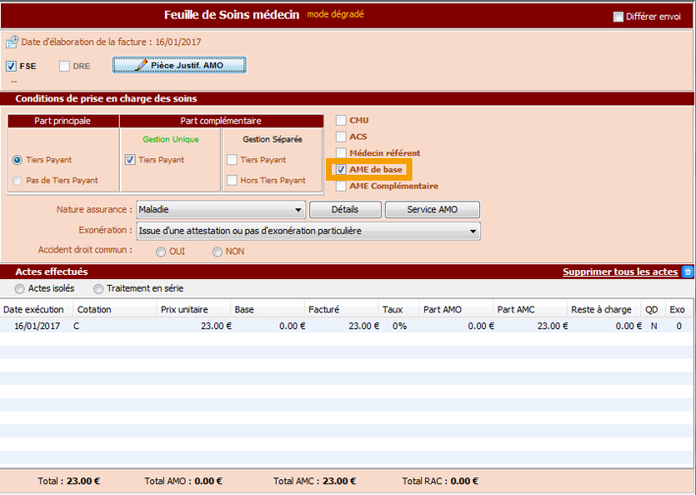
Task: Click the Détails button
Action: (x=344, y=210)
